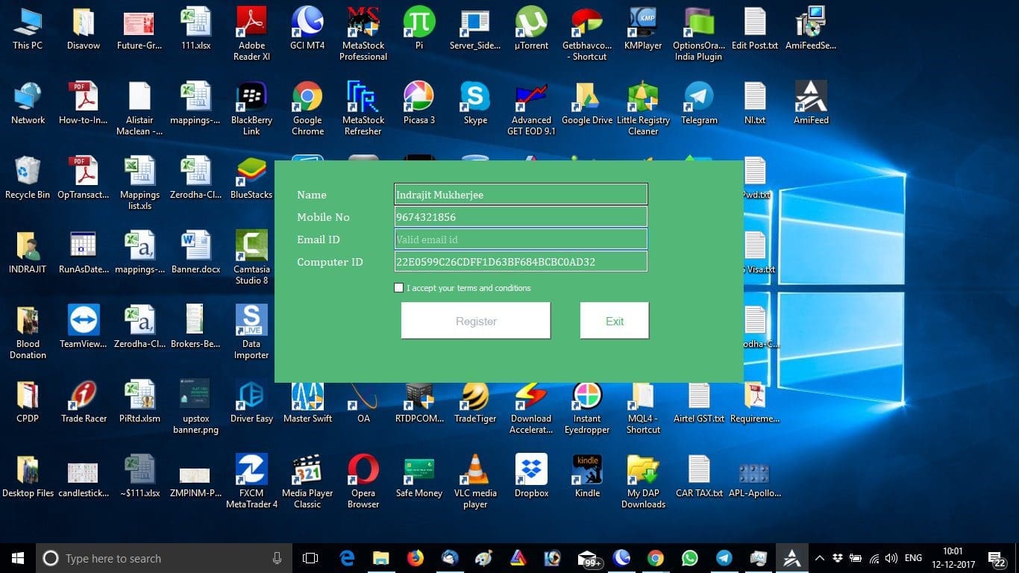This screenshot has width=1019, height=573.
Task: Open the Action Center notifications
Action: coord(997,558)
